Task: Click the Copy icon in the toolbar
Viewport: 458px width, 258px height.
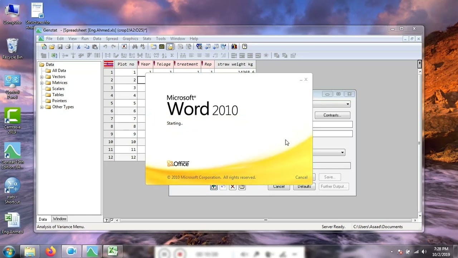Action: (x=87, y=47)
